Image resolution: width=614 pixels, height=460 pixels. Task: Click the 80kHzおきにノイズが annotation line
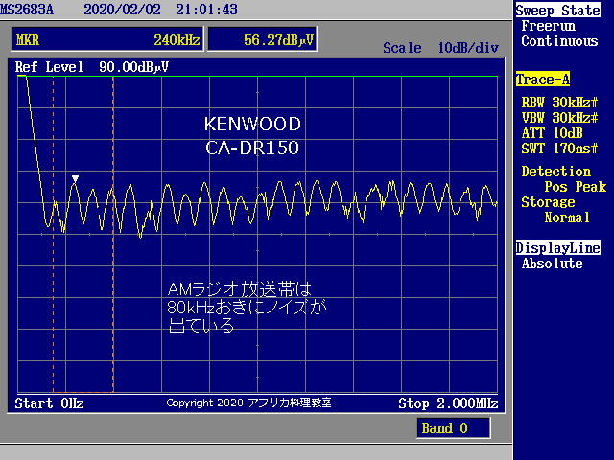coord(247,308)
